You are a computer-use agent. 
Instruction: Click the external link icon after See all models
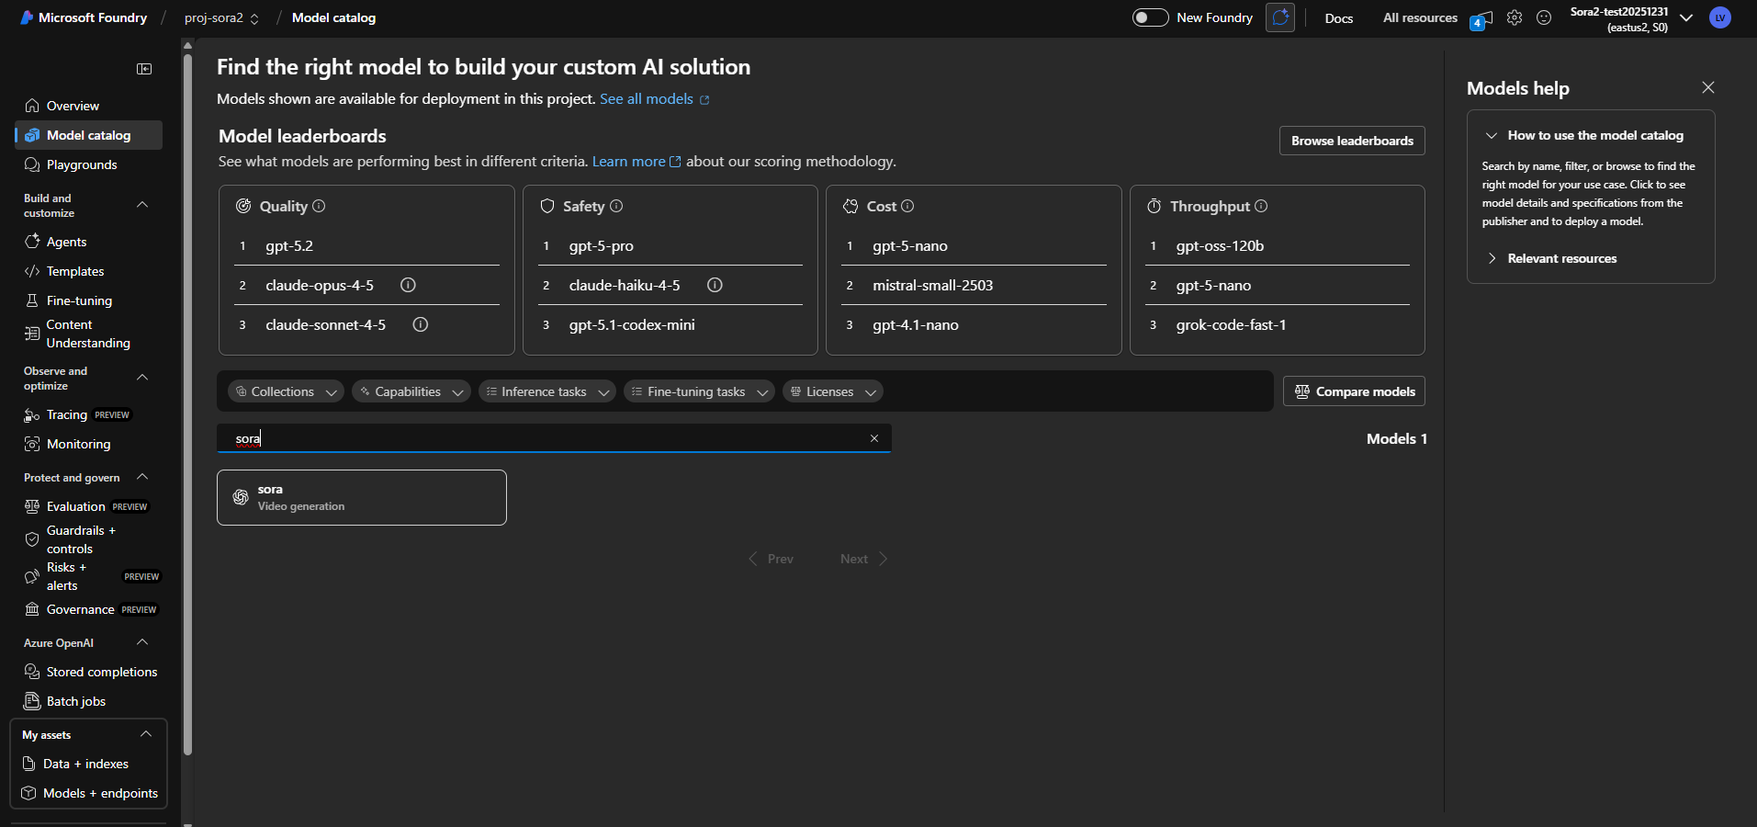(x=704, y=100)
